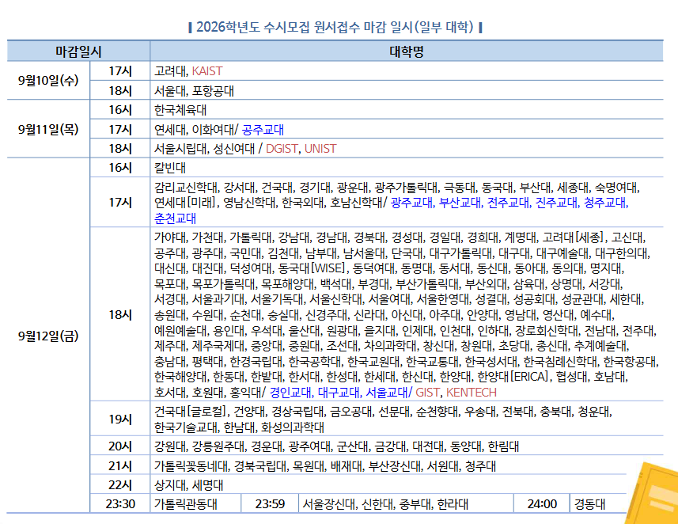Click '한양대[ERICA]' in the list
Image resolution: width=678 pixels, height=524 pixels.
click(x=513, y=377)
